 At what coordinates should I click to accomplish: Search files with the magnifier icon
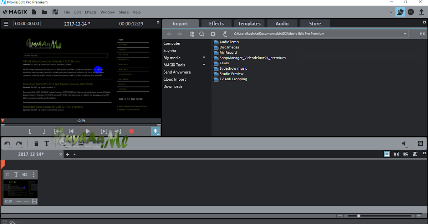coord(202,34)
